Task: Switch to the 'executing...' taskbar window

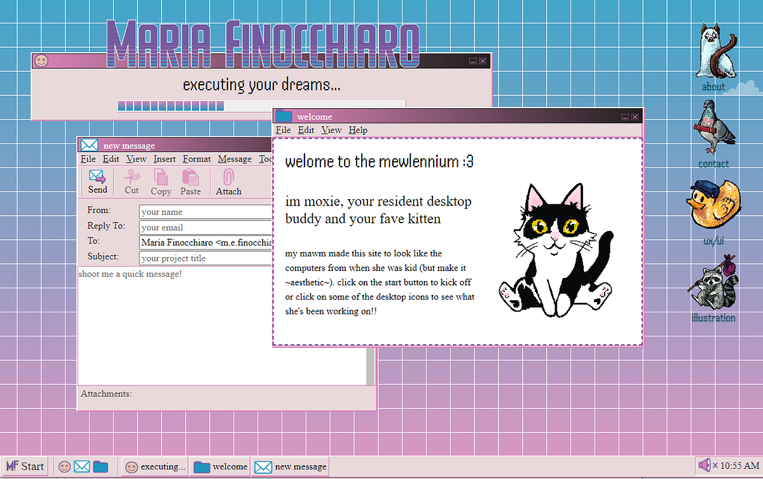Action: (155, 466)
